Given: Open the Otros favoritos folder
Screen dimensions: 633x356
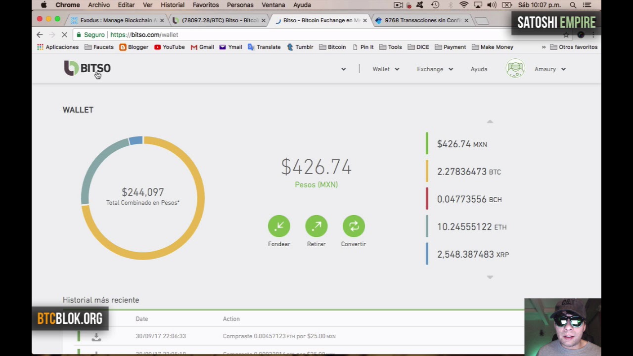Looking at the screenshot, I should point(574,47).
